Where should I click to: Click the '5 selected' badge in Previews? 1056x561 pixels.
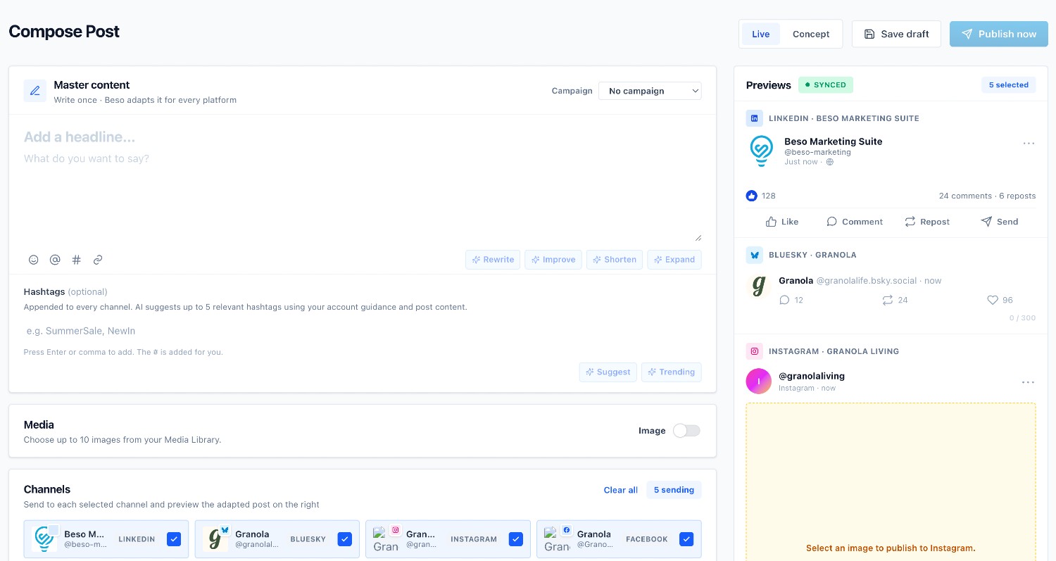tap(1009, 84)
